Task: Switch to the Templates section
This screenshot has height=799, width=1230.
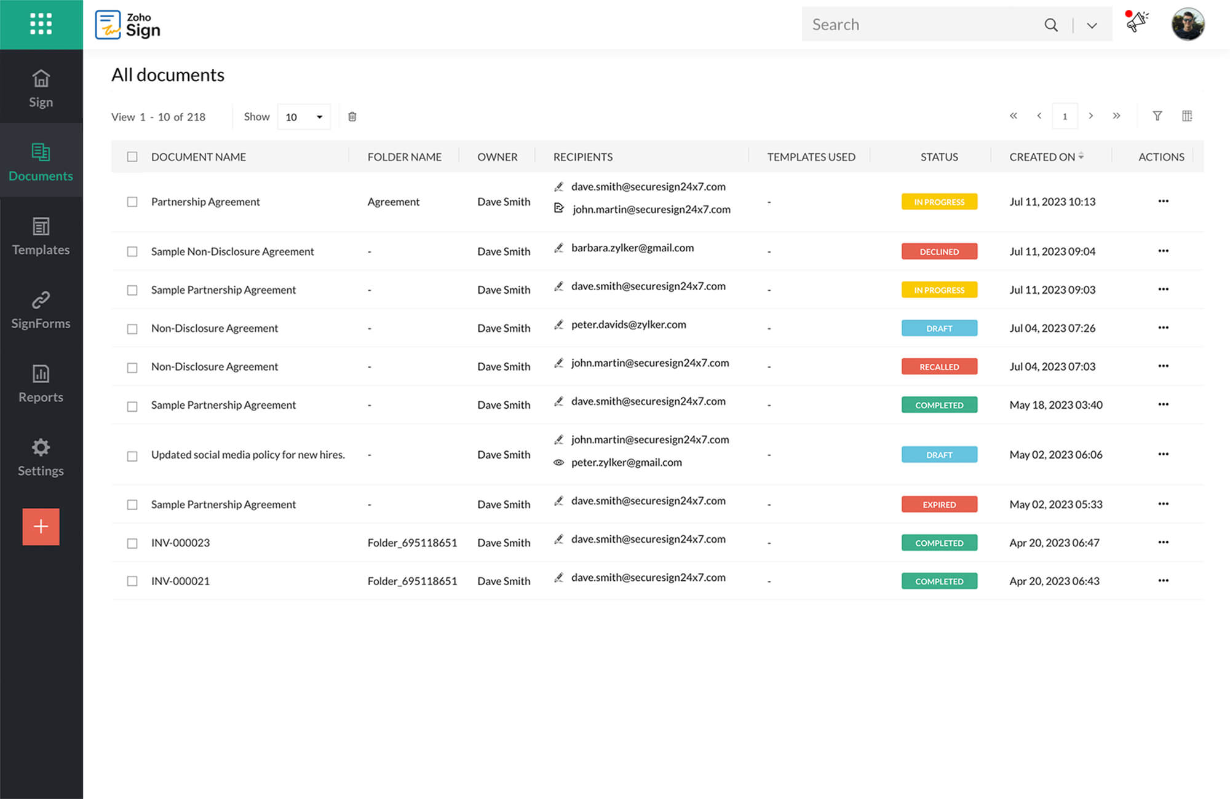Action: (x=41, y=236)
